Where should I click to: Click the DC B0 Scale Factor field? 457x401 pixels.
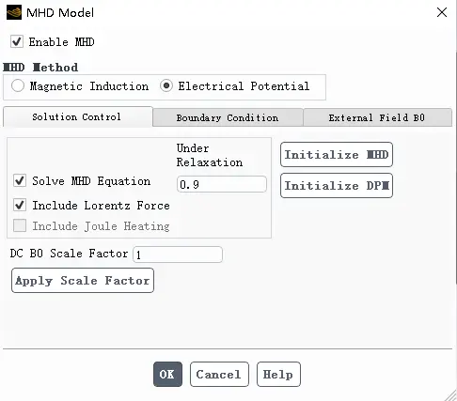[x=178, y=254]
